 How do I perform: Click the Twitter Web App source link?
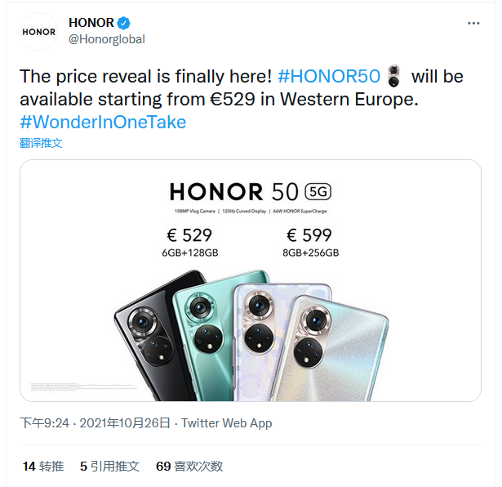pyautogui.click(x=227, y=423)
